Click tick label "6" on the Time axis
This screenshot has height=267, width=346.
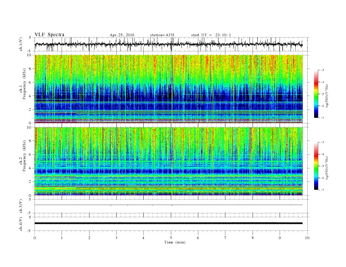click(x=198, y=238)
